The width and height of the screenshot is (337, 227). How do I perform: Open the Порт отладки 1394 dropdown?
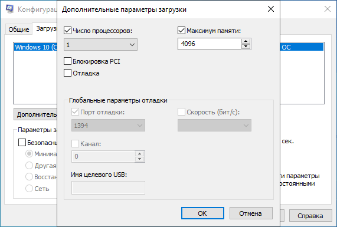[x=108, y=126]
